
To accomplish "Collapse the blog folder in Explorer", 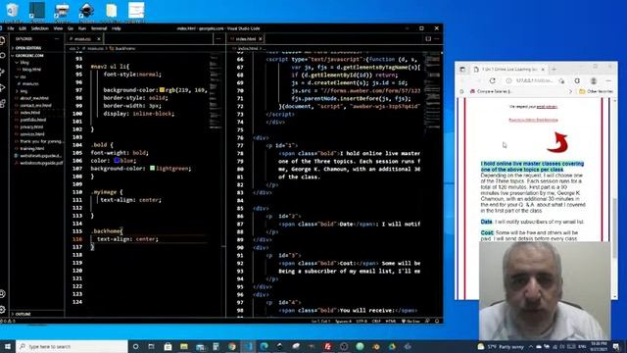I will click(x=24, y=63).
